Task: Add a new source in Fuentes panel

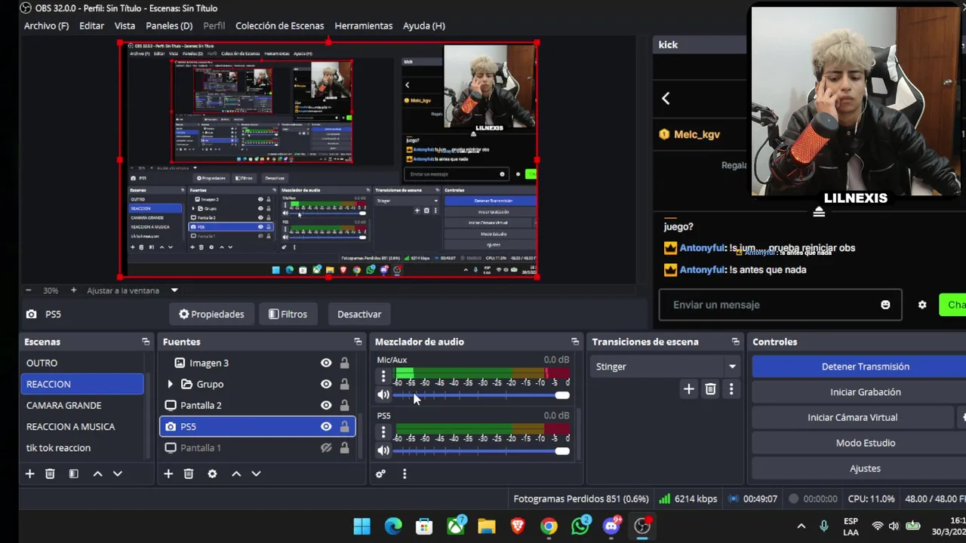Action: click(168, 474)
